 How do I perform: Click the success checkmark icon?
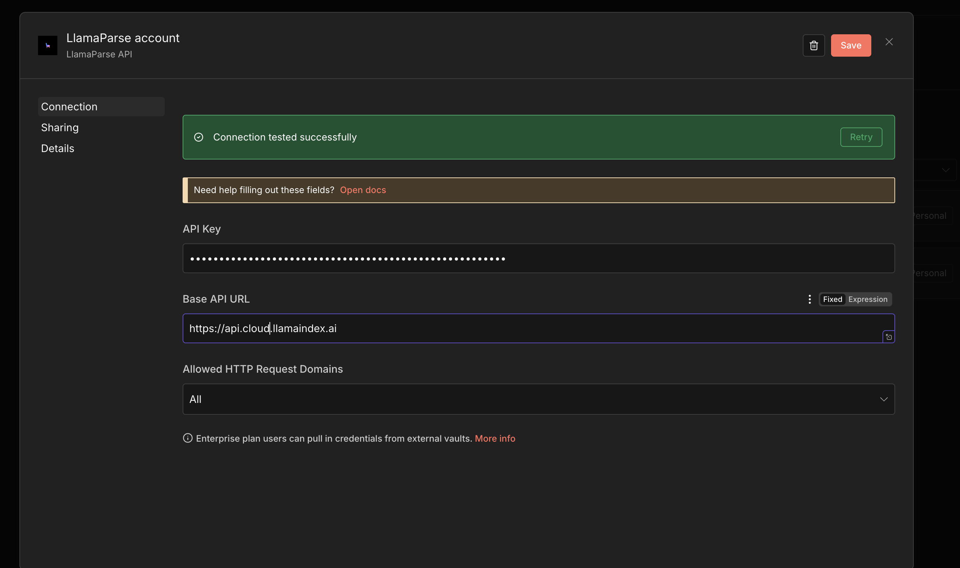pos(199,137)
